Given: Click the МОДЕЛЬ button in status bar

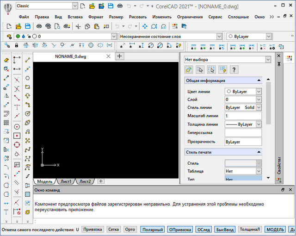Looking at the screenshot, I should pyautogui.click(x=275, y=230).
